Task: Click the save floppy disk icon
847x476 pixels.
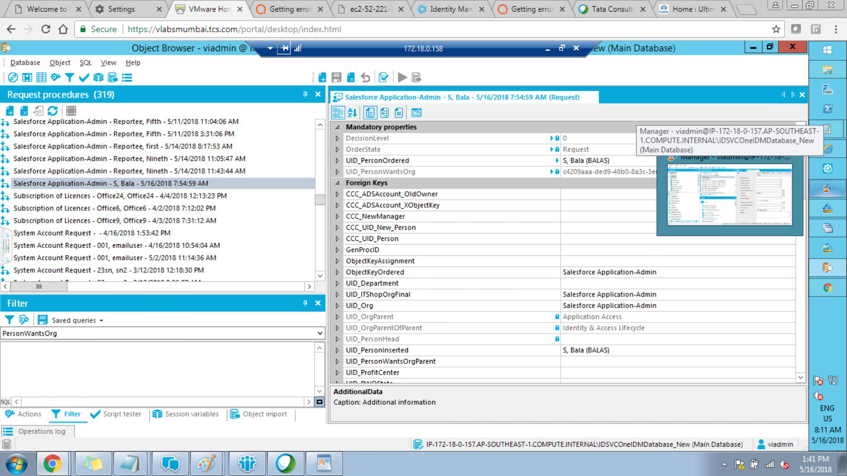Action: (x=337, y=77)
